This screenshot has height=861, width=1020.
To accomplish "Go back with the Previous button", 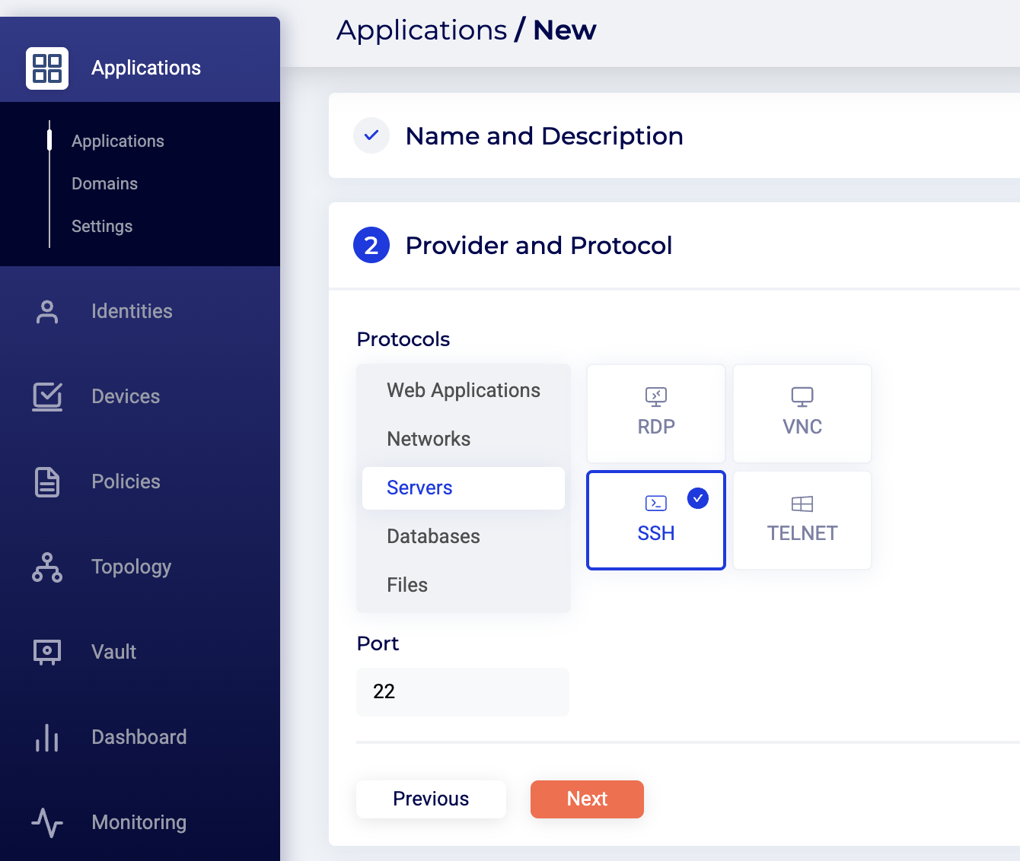I will pyautogui.click(x=431, y=799).
